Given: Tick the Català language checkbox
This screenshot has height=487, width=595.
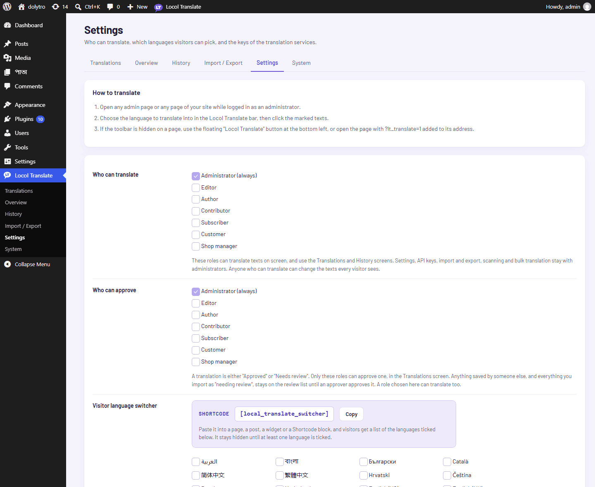Looking at the screenshot, I should [x=447, y=462].
